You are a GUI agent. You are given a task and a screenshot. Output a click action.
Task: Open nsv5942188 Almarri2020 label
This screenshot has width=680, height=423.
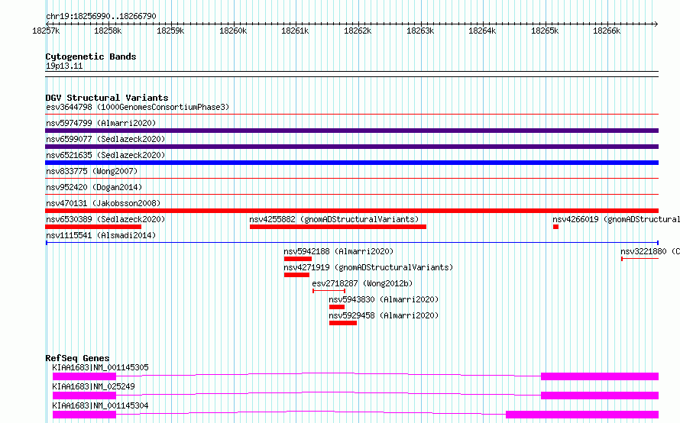coord(338,251)
